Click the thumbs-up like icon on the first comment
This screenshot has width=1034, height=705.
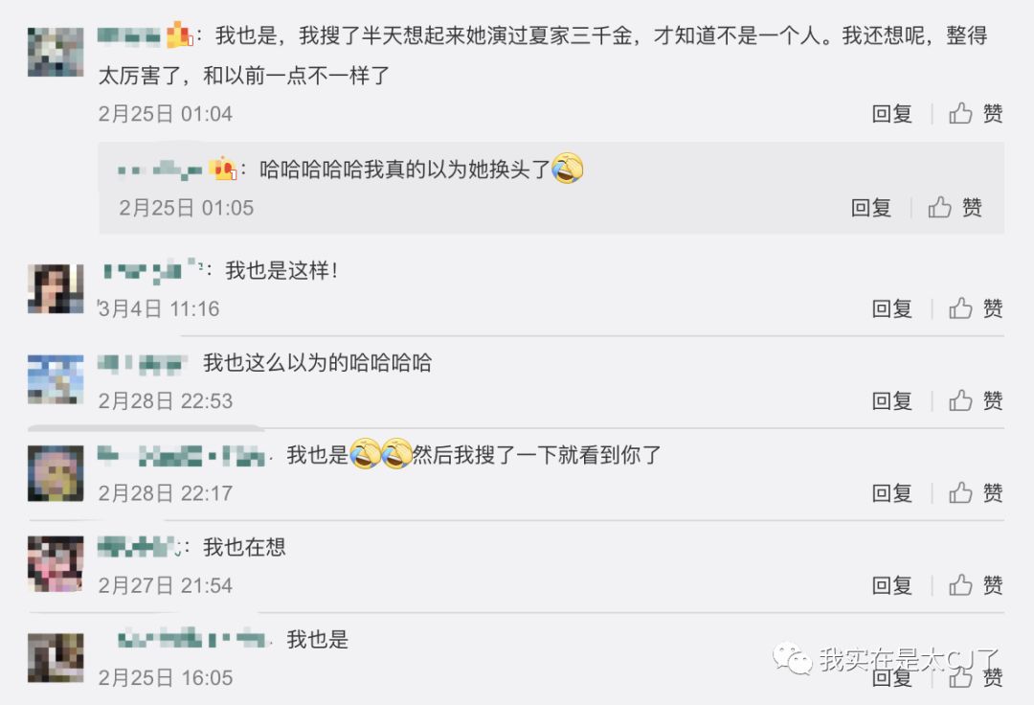959,113
